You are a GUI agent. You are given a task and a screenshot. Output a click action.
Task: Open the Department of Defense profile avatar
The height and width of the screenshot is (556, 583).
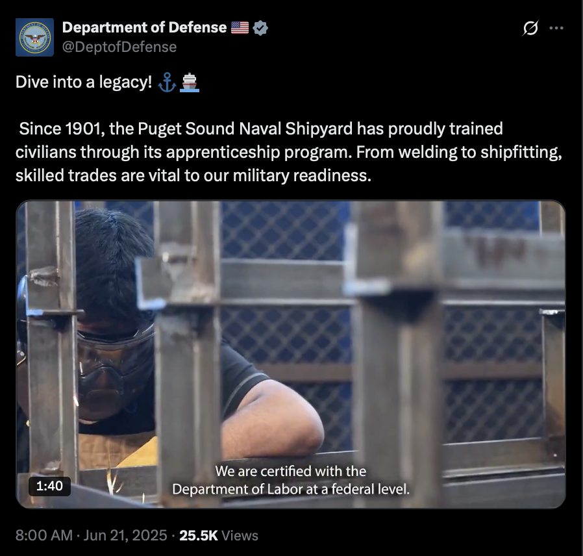[34, 37]
